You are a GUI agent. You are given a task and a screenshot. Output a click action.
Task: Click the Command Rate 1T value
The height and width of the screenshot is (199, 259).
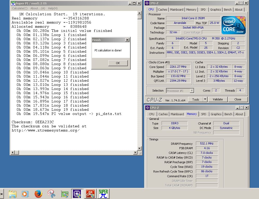coord(207,176)
